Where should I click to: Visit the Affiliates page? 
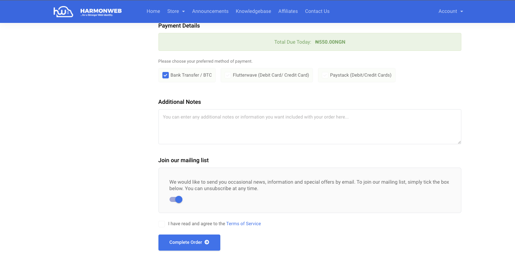[x=288, y=11]
